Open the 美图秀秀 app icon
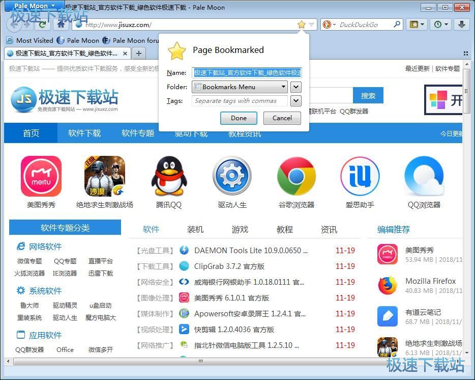This screenshot has height=380, width=475. tap(41, 176)
